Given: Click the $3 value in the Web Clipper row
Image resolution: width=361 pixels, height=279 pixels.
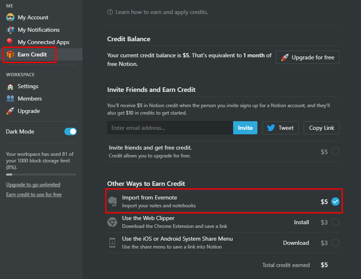Looking at the screenshot, I should [324, 222].
